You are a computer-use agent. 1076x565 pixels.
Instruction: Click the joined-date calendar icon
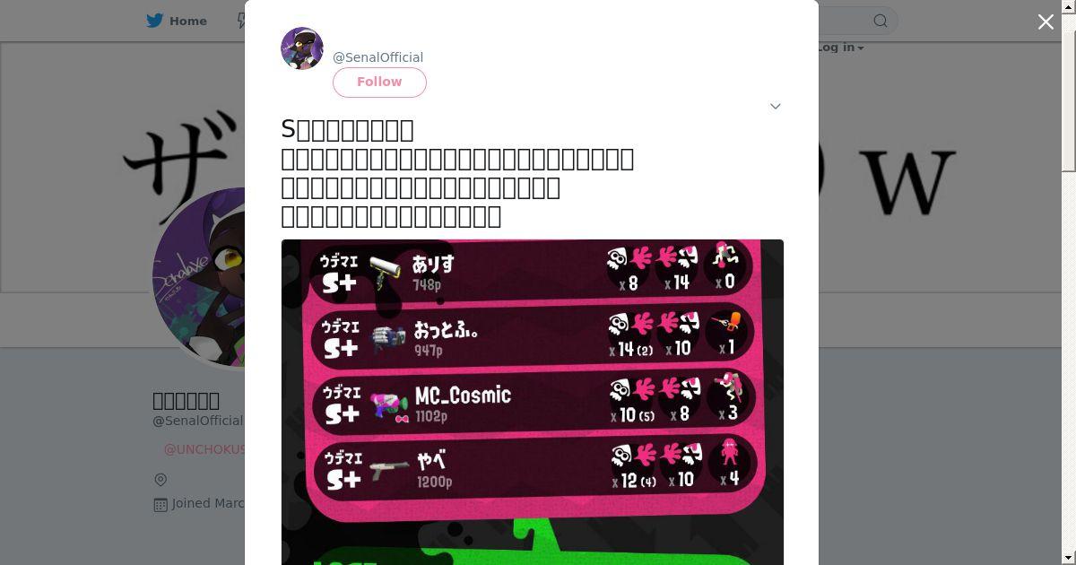point(161,504)
